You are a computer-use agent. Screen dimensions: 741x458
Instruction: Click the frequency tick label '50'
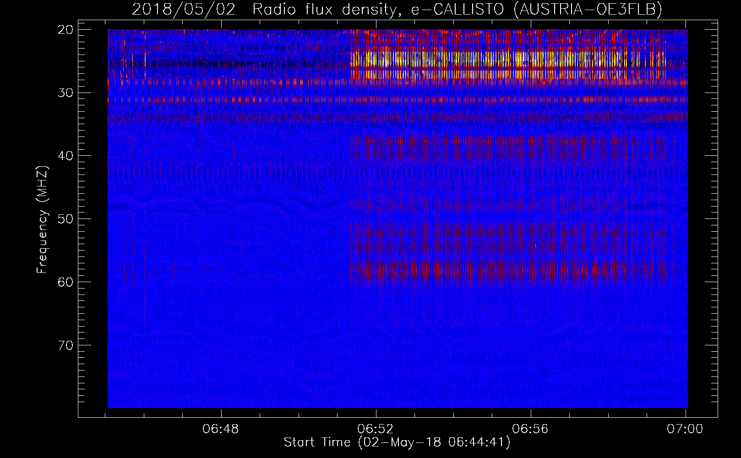coord(65,219)
